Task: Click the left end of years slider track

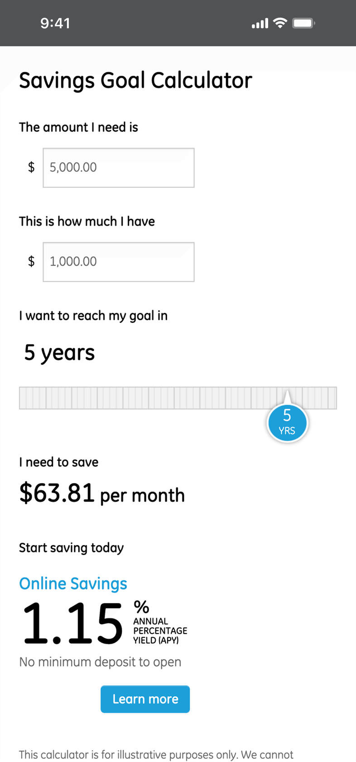Action: [24, 398]
